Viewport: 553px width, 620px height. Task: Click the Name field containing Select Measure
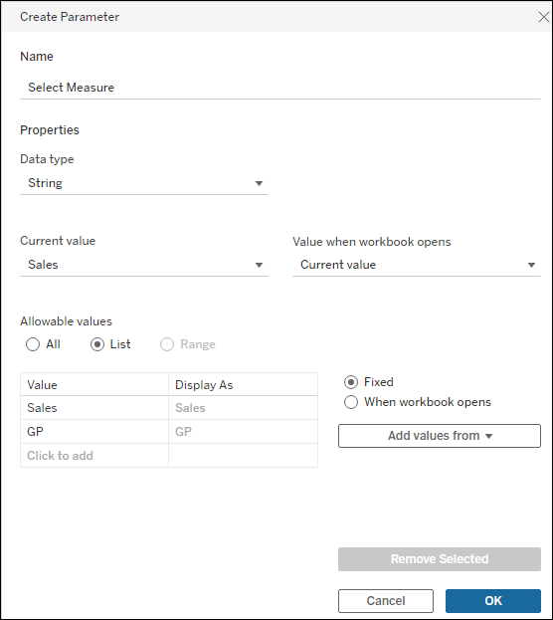(x=279, y=88)
